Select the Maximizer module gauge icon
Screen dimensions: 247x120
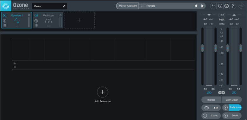pyautogui.click(x=48, y=21)
